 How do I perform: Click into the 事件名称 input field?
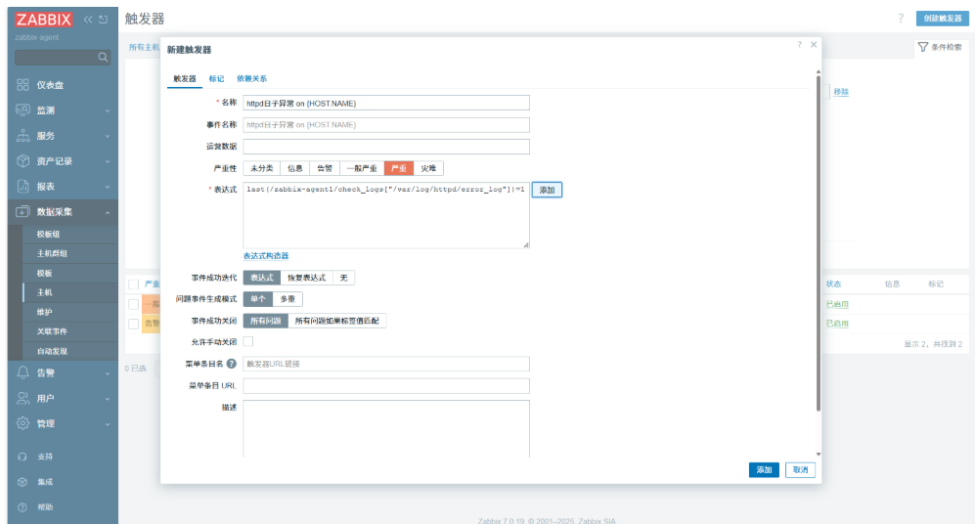coord(386,125)
